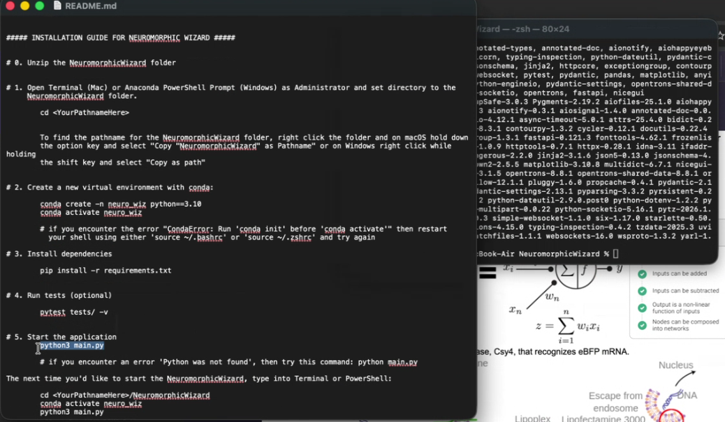
Task: Click the '# 5. Start the application' line
Action: (x=61, y=337)
